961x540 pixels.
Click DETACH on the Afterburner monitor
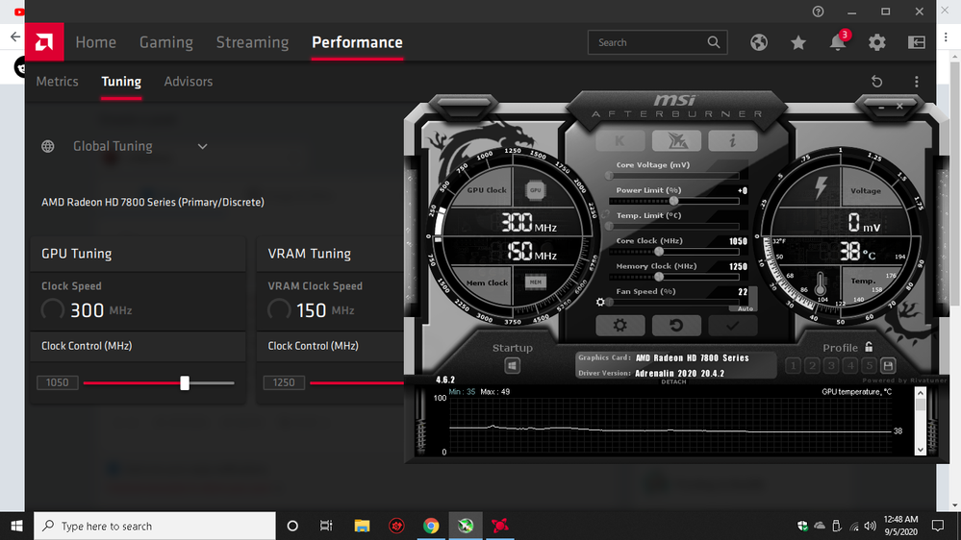pyautogui.click(x=673, y=381)
